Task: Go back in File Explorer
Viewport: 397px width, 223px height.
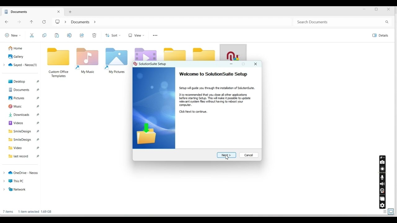Action: click(7, 22)
